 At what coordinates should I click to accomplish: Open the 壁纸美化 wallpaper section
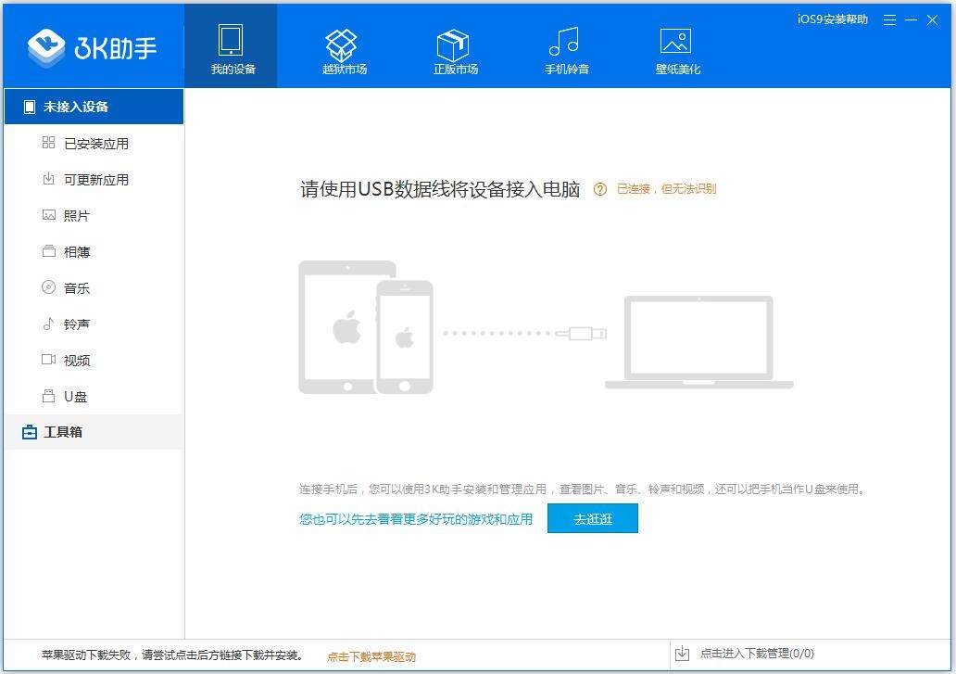pyautogui.click(x=675, y=46)
